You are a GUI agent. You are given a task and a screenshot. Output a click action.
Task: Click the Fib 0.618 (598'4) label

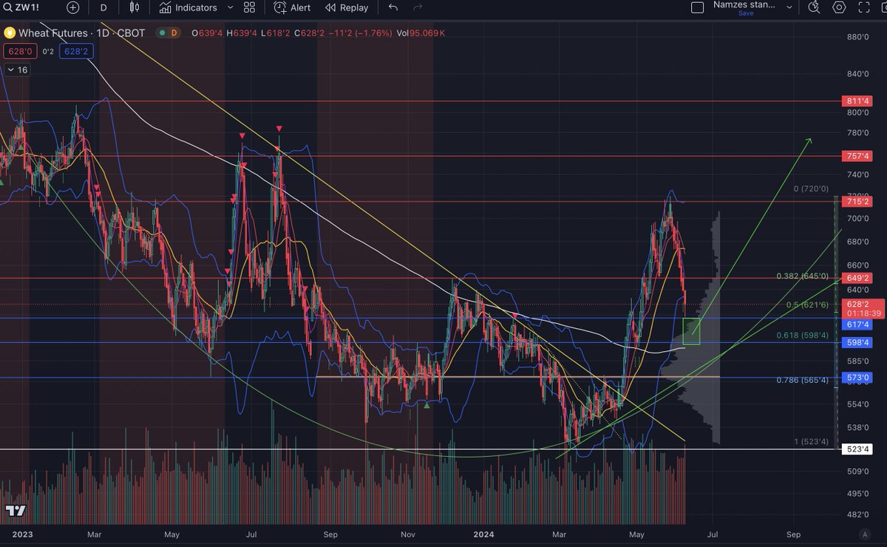click(x=802, y=335)
